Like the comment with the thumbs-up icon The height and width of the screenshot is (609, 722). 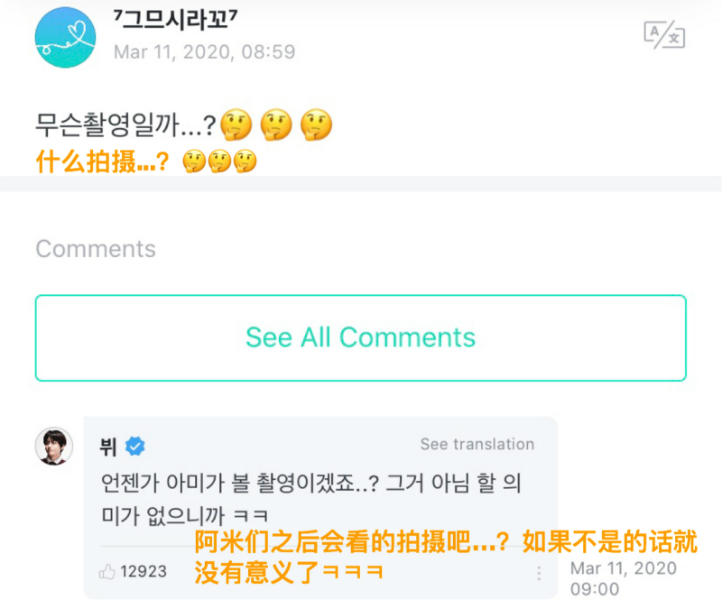click(108, 571)
